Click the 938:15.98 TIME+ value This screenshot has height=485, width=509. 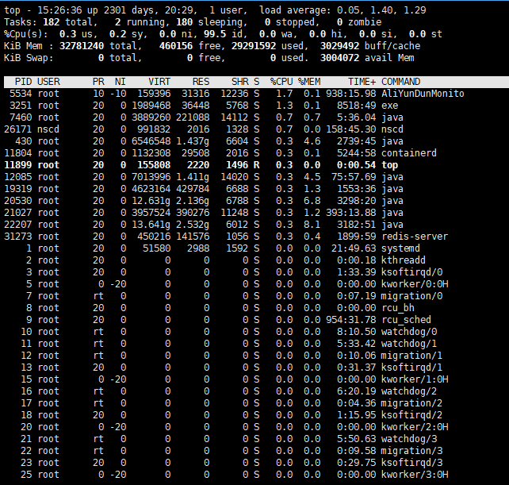coord(351,94)
